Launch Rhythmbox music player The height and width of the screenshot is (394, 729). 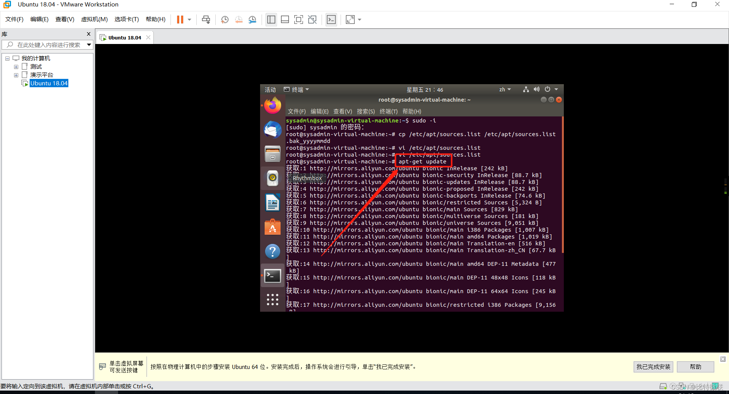[x=272, y=178]
